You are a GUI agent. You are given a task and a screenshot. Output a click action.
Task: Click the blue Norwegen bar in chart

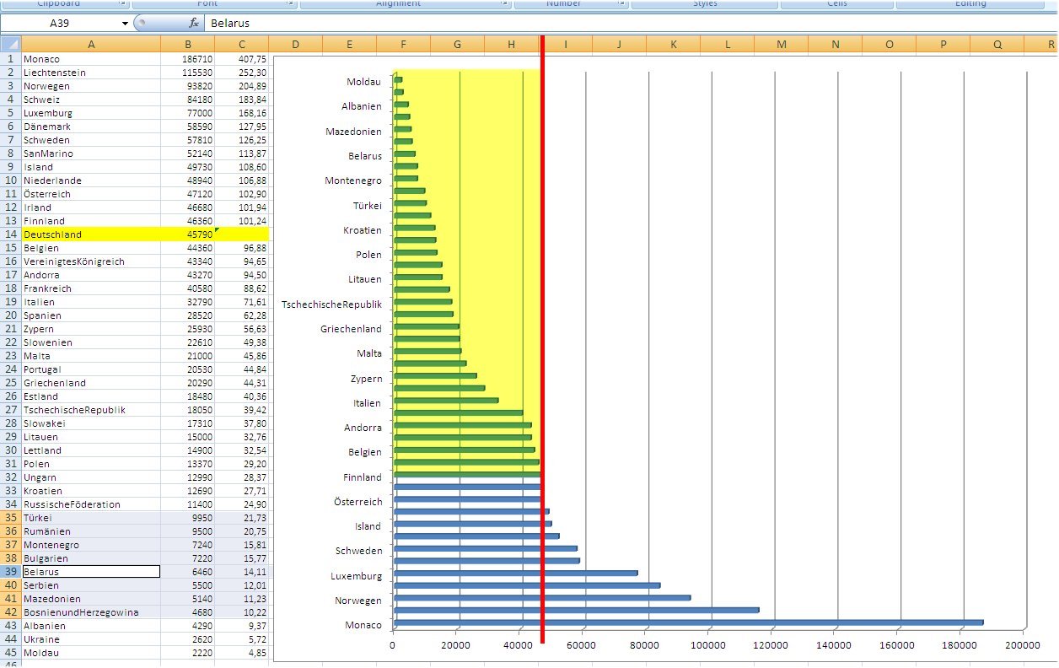tap(542, 598)
